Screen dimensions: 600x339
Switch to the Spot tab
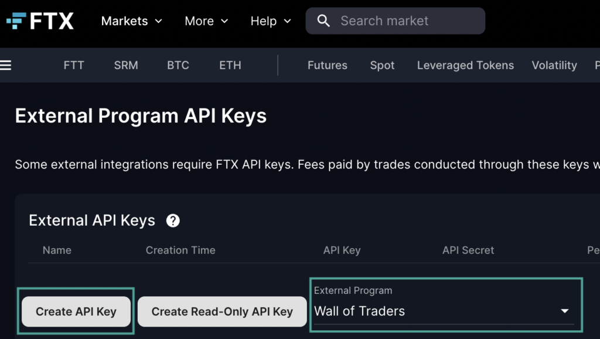[382, 65]
